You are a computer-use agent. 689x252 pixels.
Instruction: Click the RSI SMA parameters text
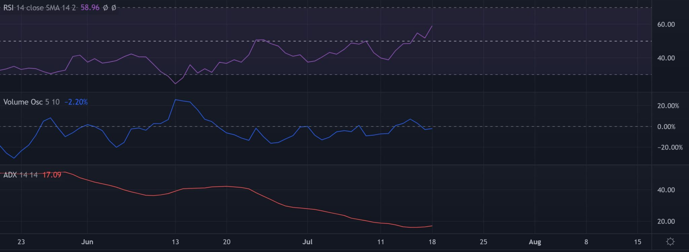[46, 8]
